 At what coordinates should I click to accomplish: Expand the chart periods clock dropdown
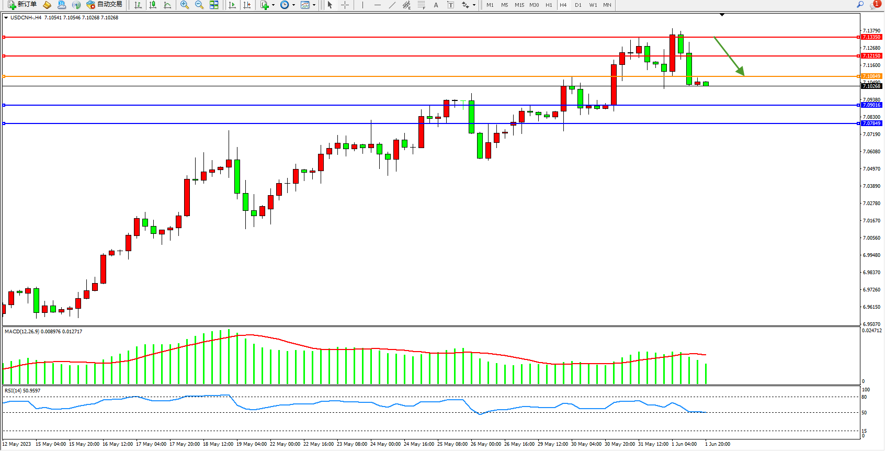coord(293,5)
